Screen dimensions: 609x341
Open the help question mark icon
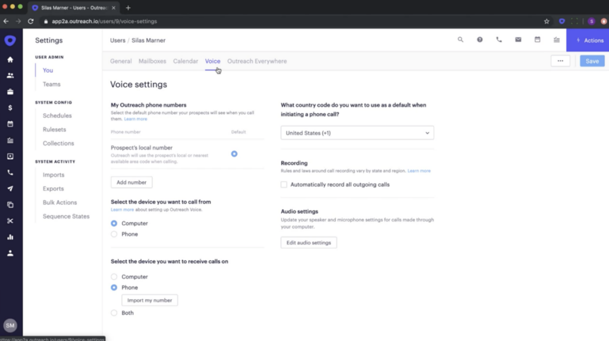click(480, 40)
